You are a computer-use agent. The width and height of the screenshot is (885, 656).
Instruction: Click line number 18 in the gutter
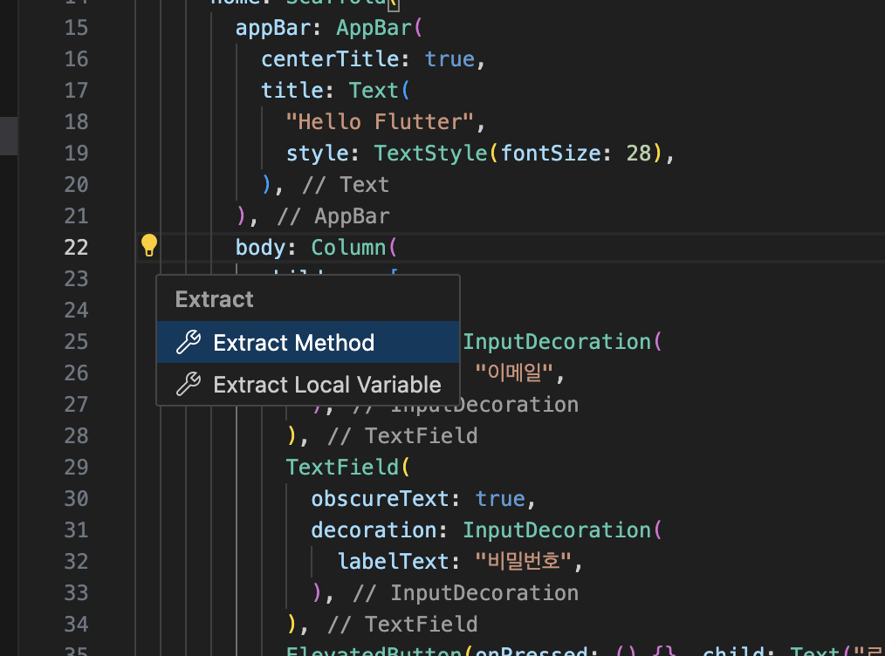click(x=76, y=122)
